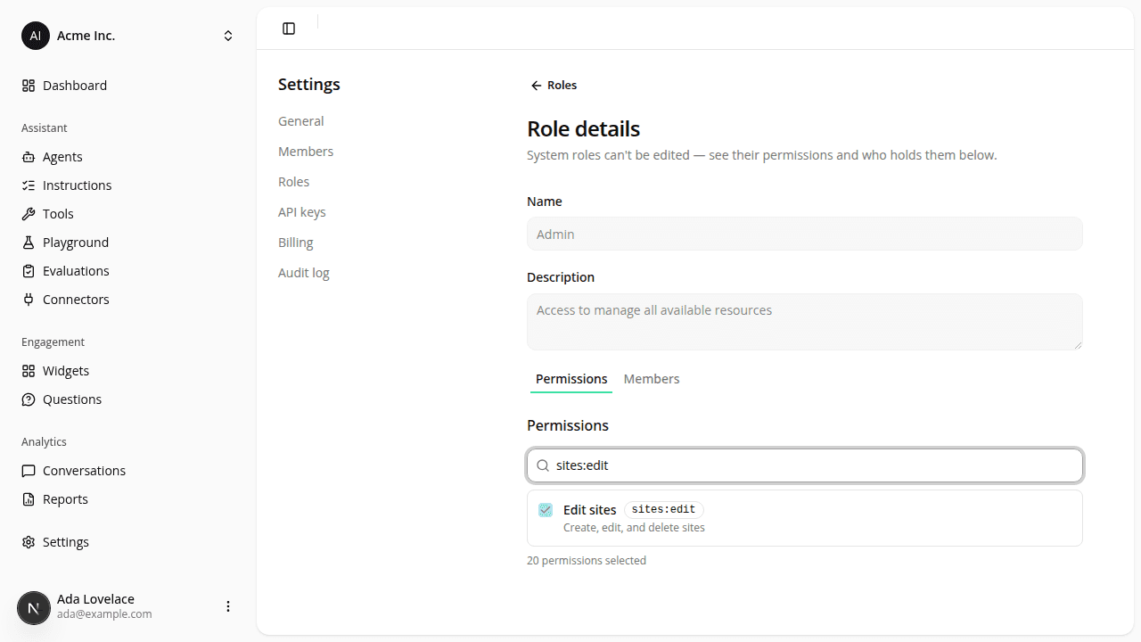The height and width of the screenshot is (642, 1141).
Task: Expand the Acme Inc. workspace switcher
Action: 228,36
